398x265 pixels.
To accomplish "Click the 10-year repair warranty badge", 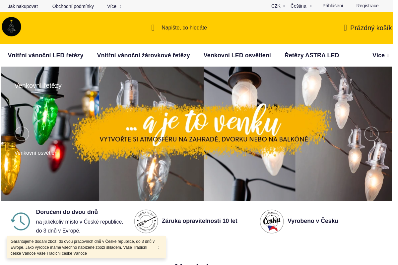I will [146, 221].
